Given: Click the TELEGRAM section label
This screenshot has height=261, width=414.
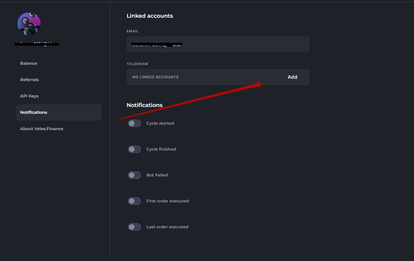Looking at the screenshot, I should click(137, 64).
